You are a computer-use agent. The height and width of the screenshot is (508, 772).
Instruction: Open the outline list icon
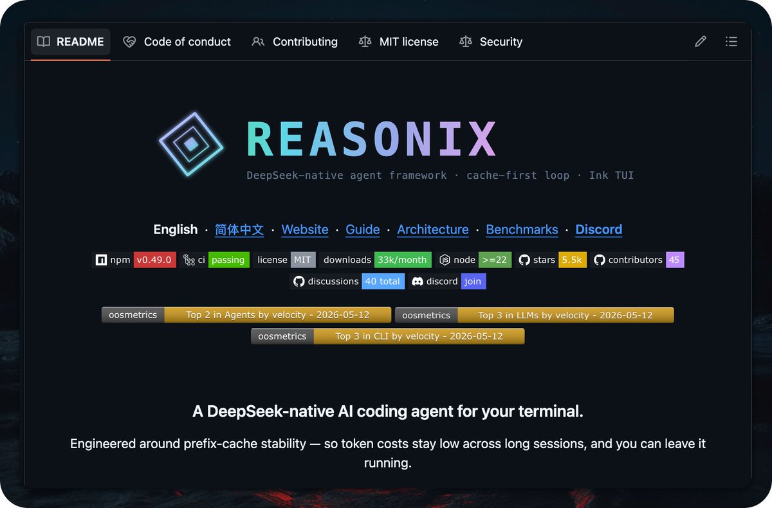(731, 42)
